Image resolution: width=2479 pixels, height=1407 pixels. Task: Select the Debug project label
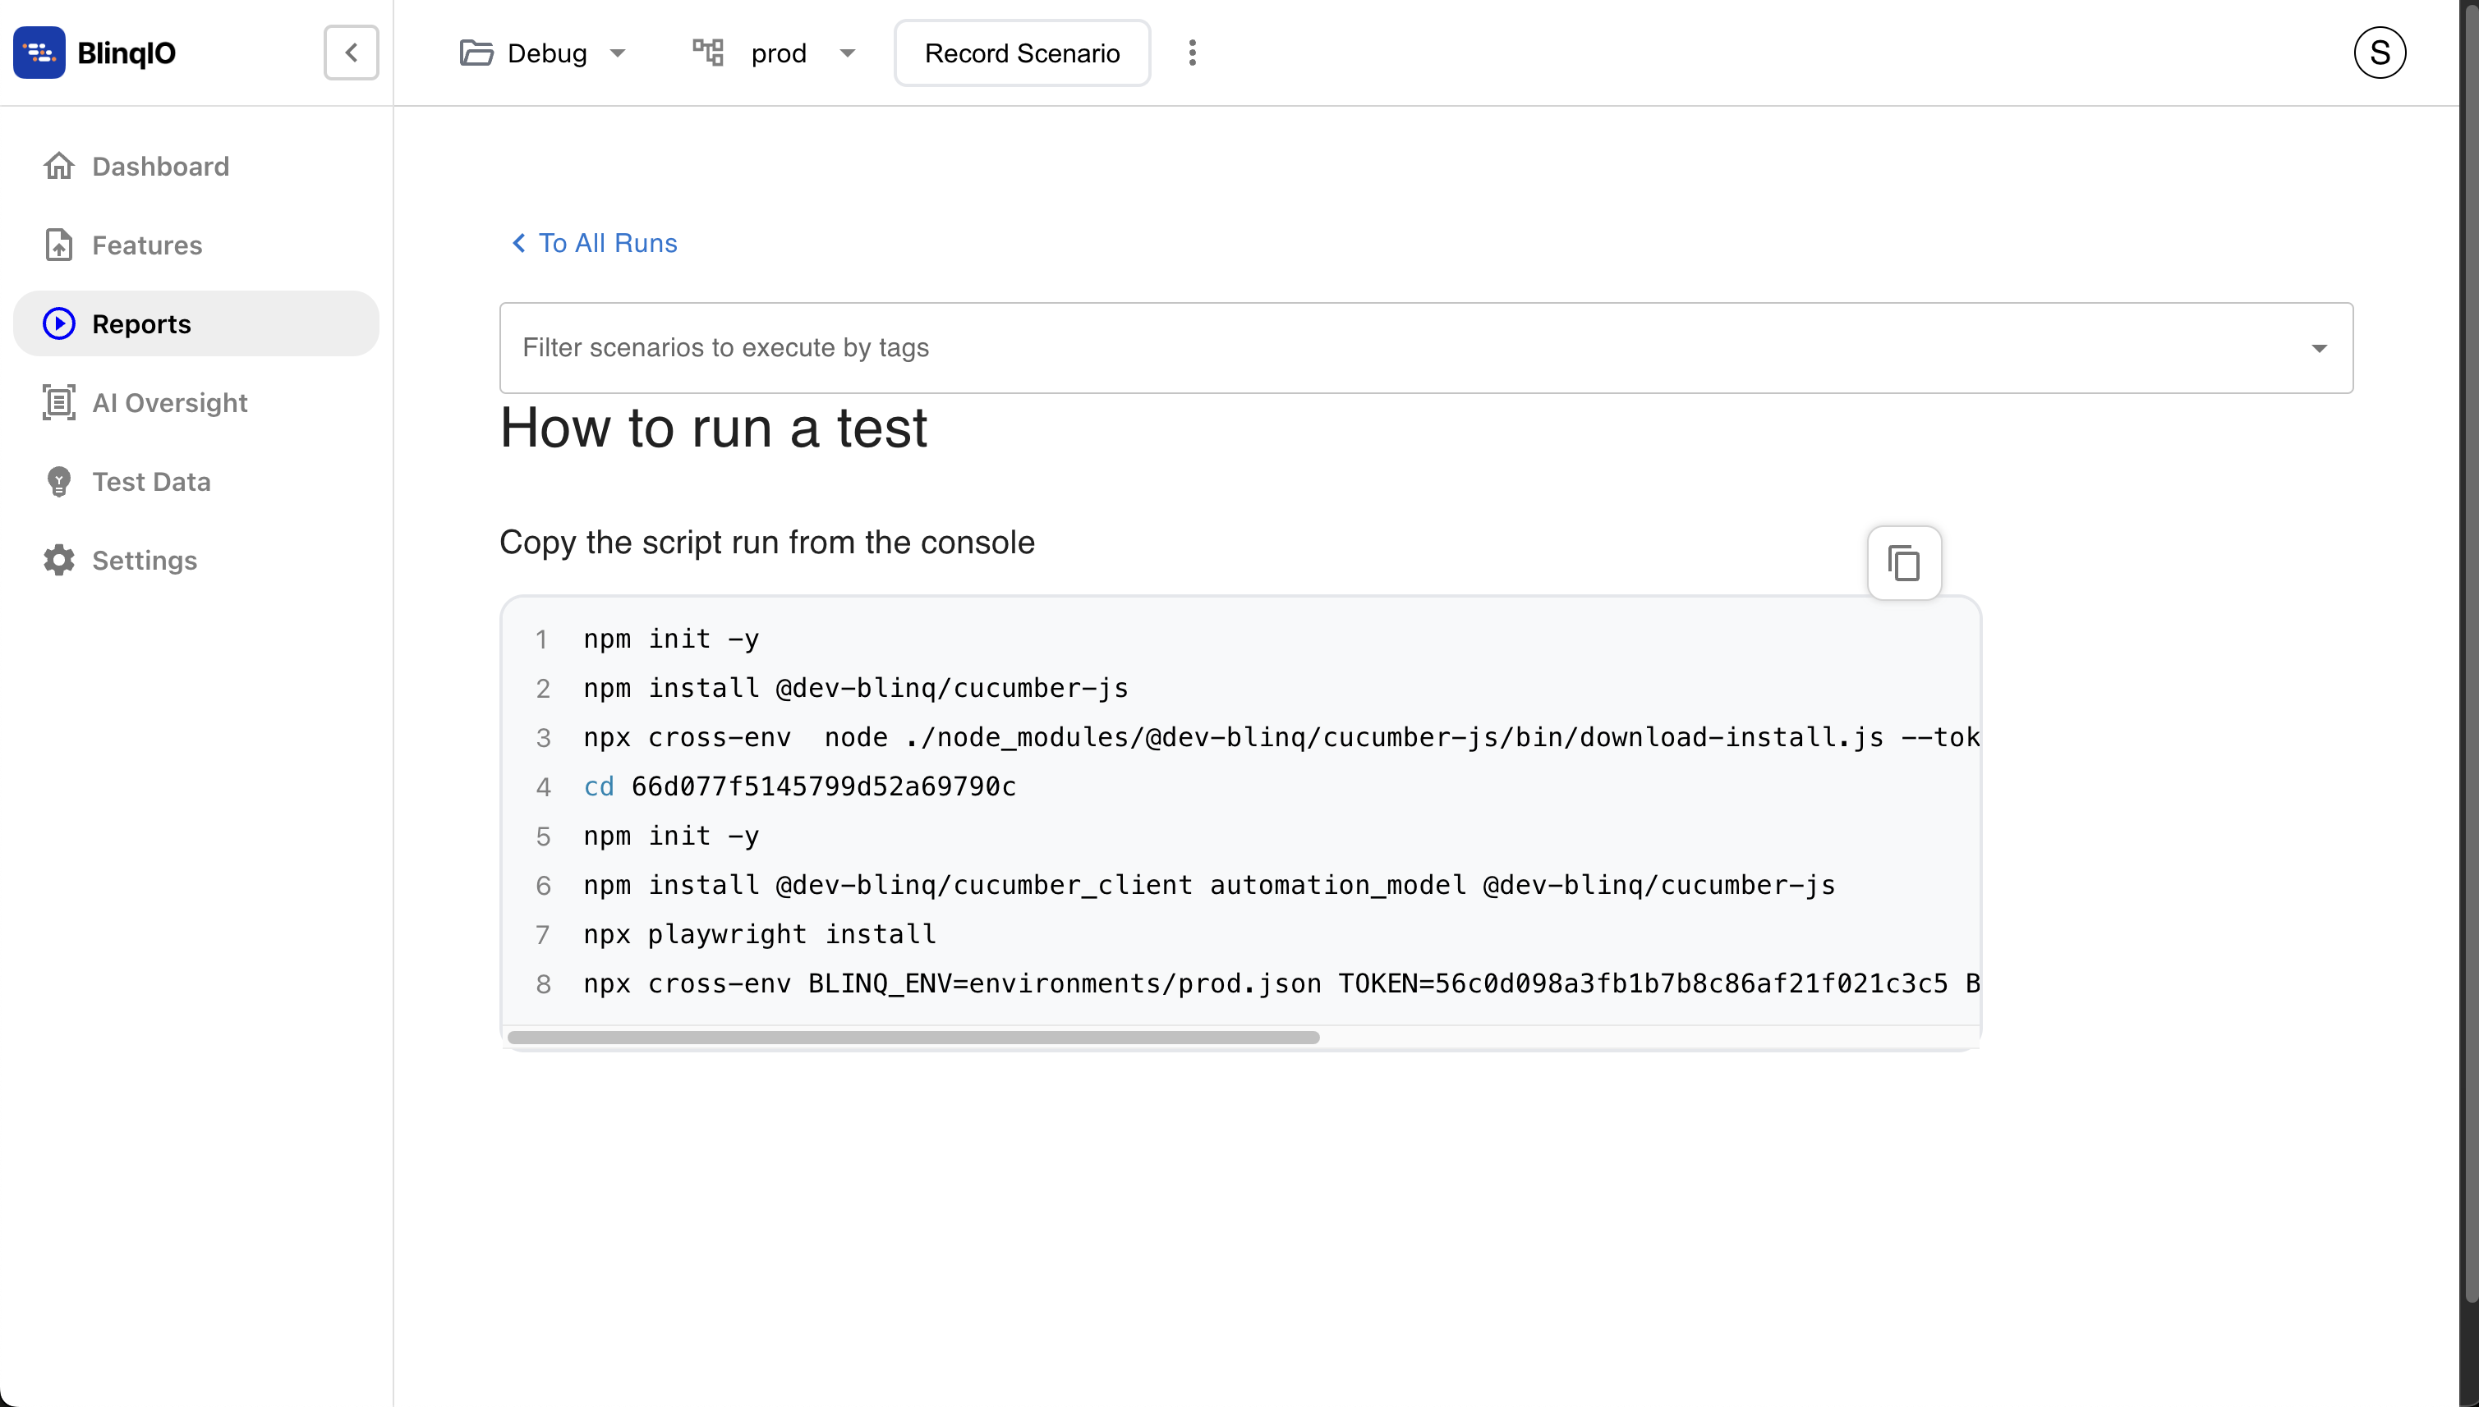coord(547,53)
